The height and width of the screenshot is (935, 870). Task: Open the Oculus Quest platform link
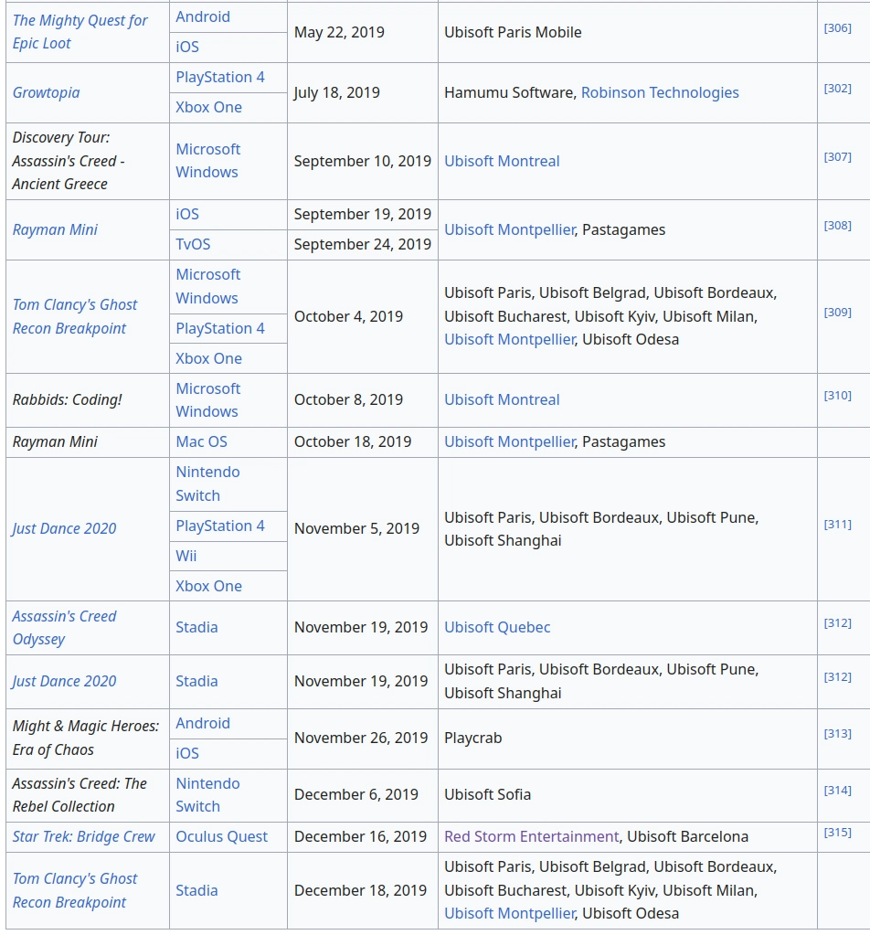tap(221, 836)
